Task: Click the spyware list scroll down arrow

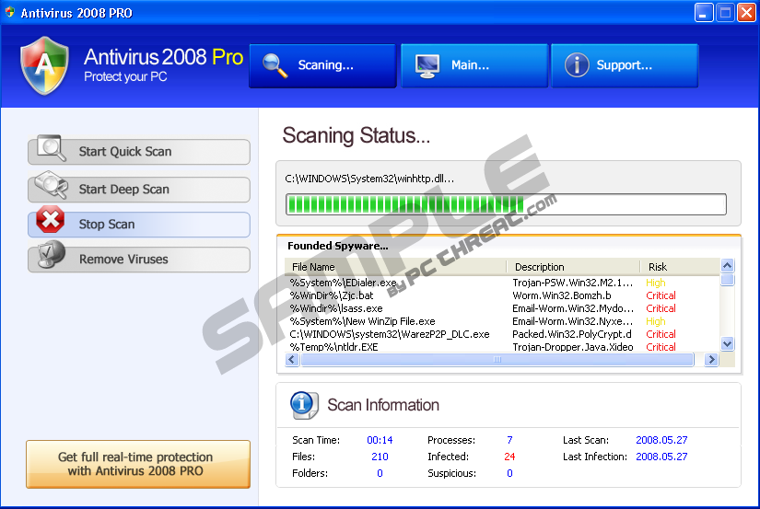Action: 727,344
